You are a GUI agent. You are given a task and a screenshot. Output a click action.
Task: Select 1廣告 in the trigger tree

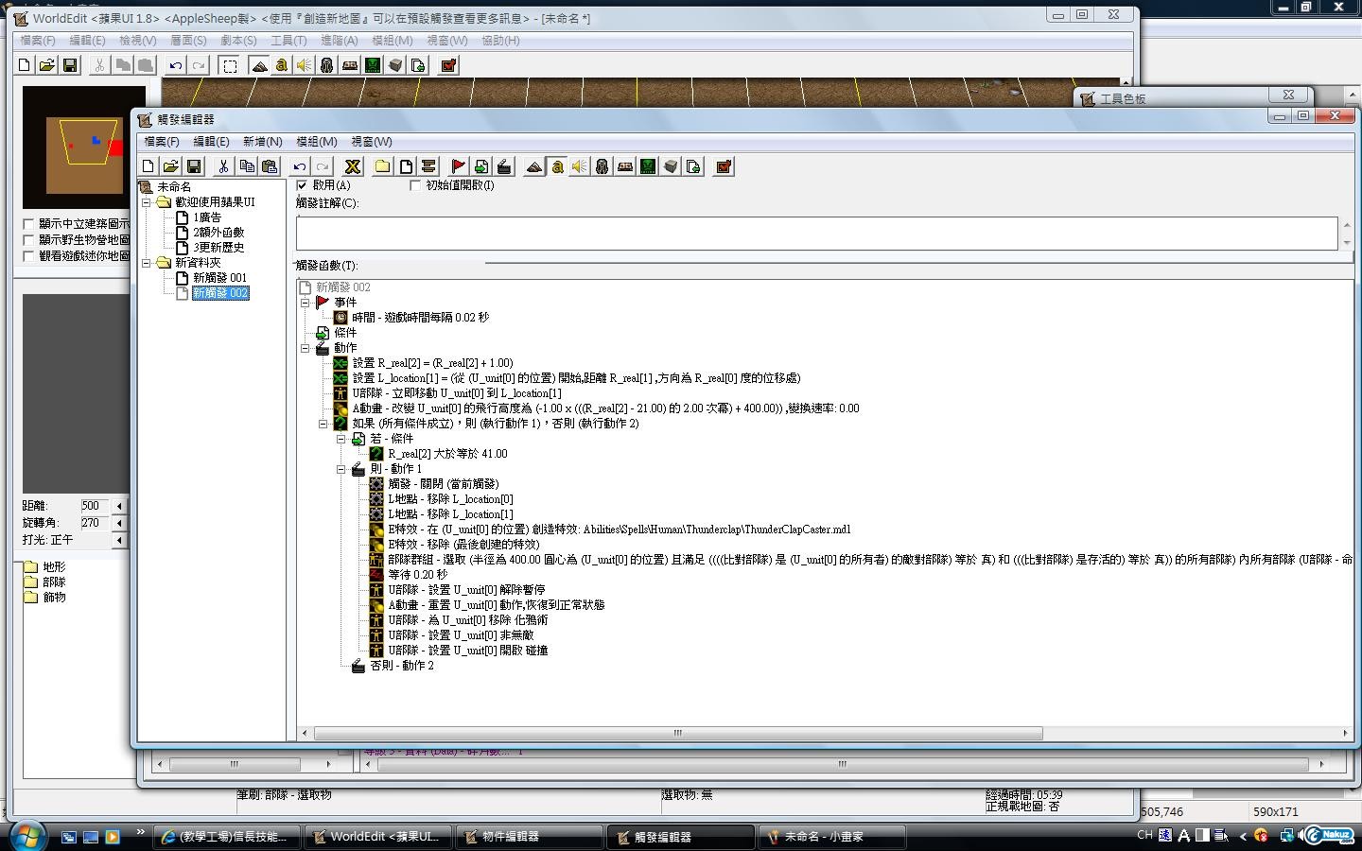[x=207, y=217]
